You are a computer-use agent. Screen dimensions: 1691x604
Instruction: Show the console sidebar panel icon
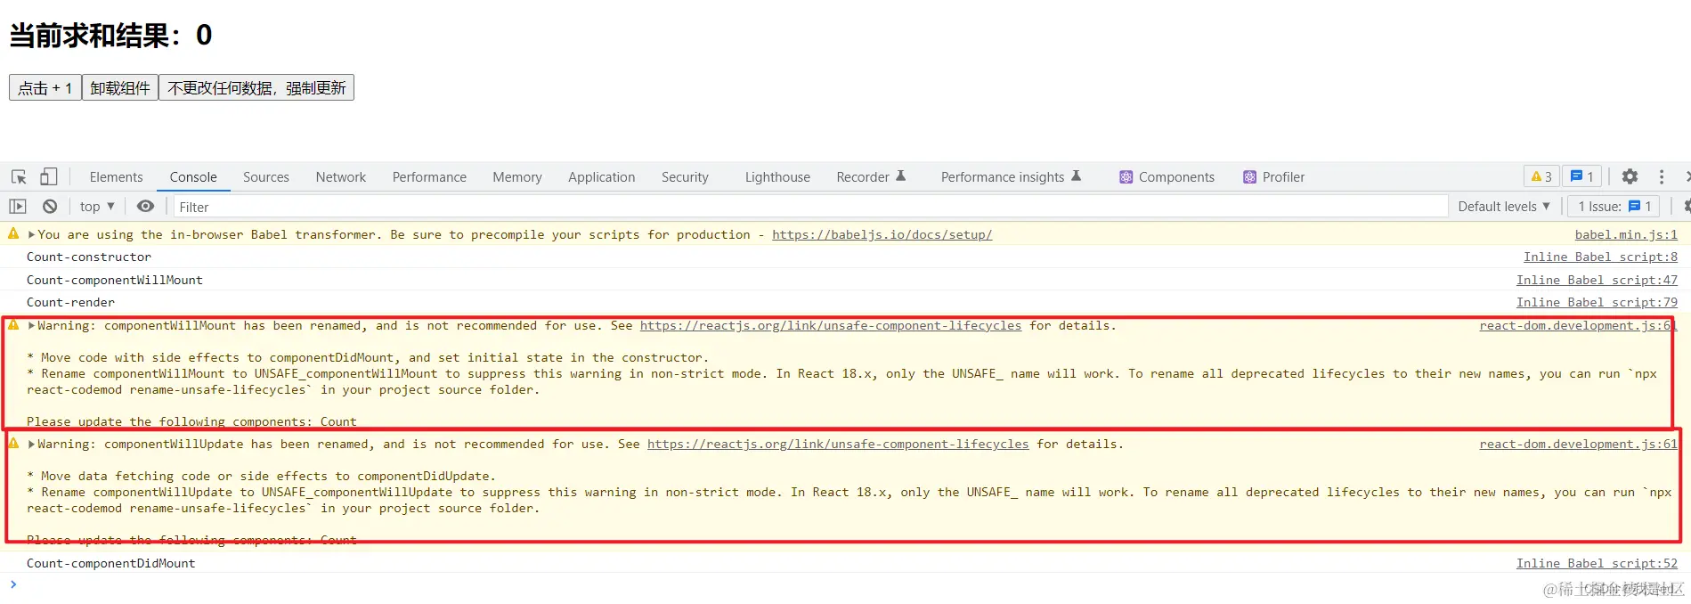point(18,206)
